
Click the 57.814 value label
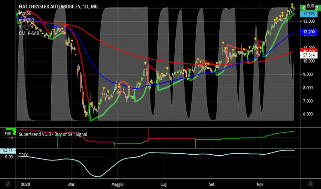pos(309,55)
